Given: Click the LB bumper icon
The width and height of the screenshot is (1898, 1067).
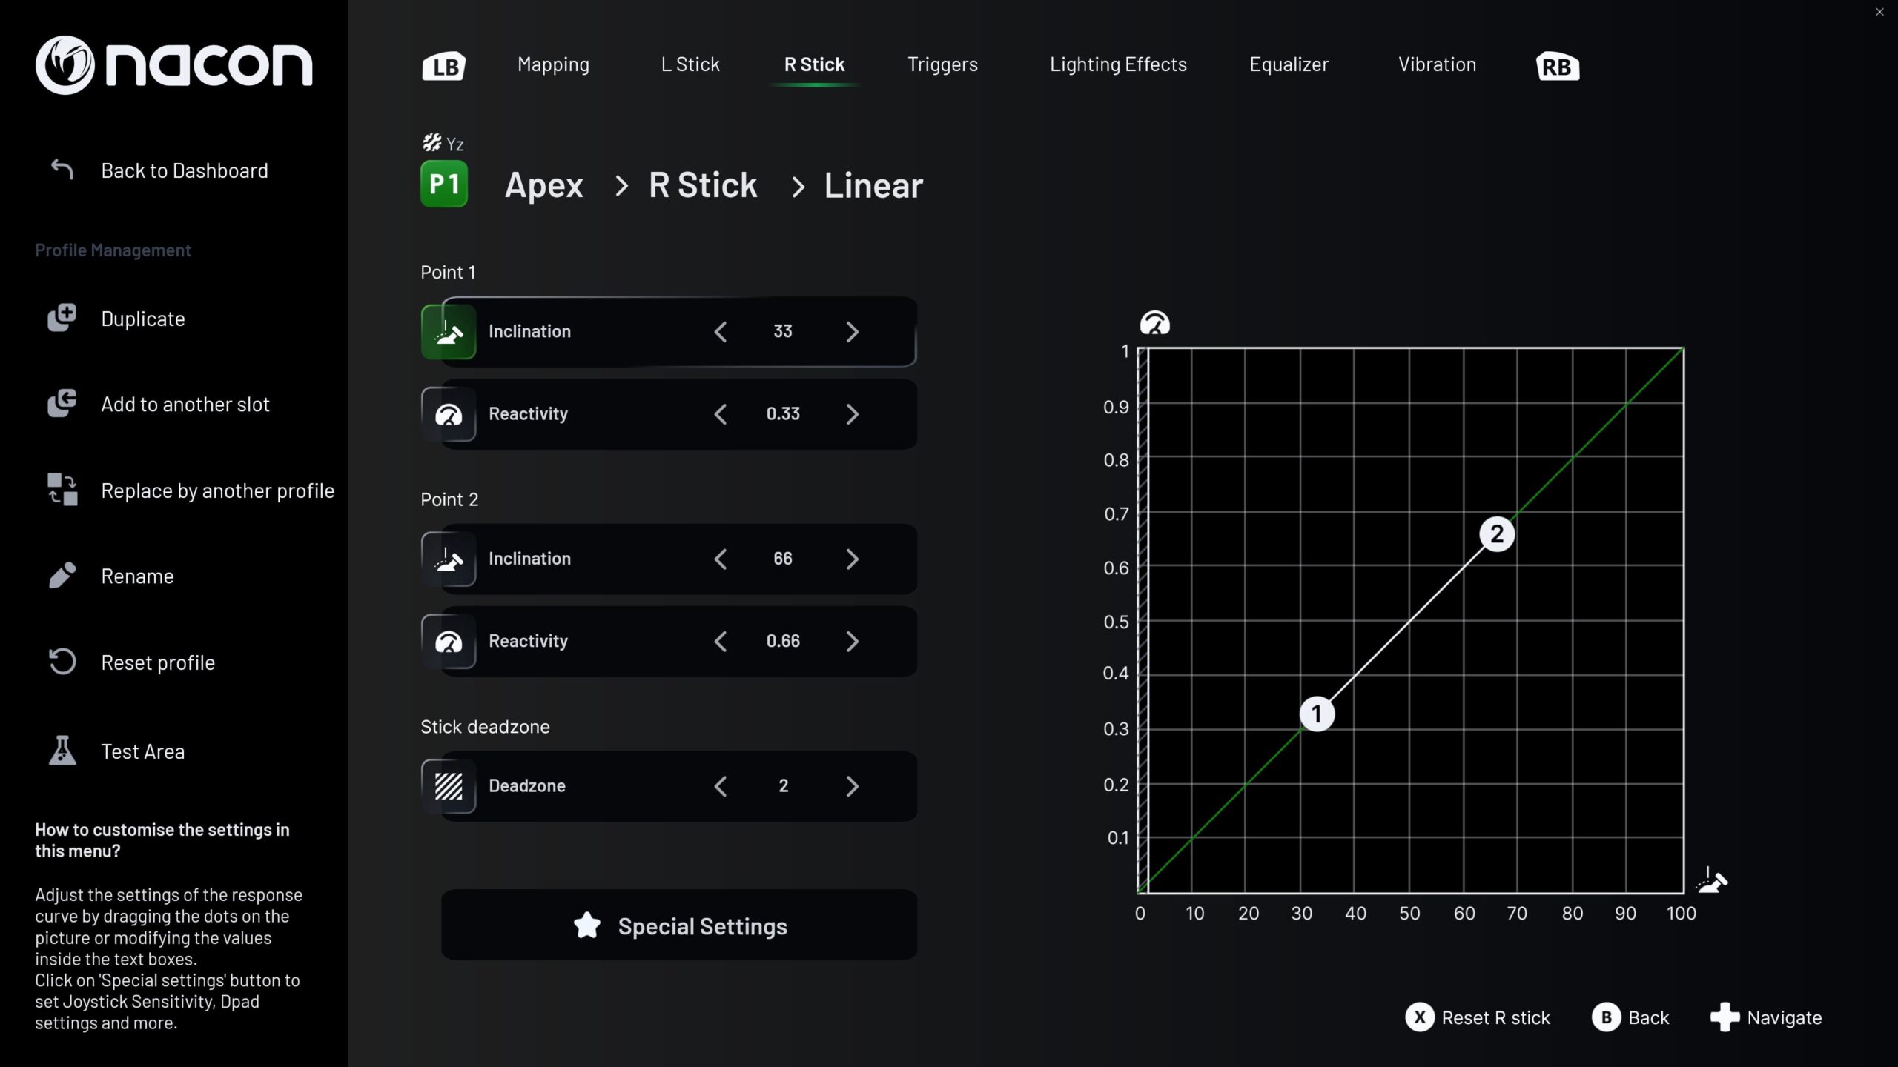Looking at the screenshot, I should tap(443, 66).
